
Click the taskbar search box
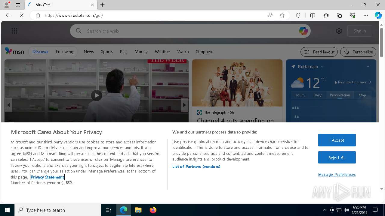tap(58, 210)
